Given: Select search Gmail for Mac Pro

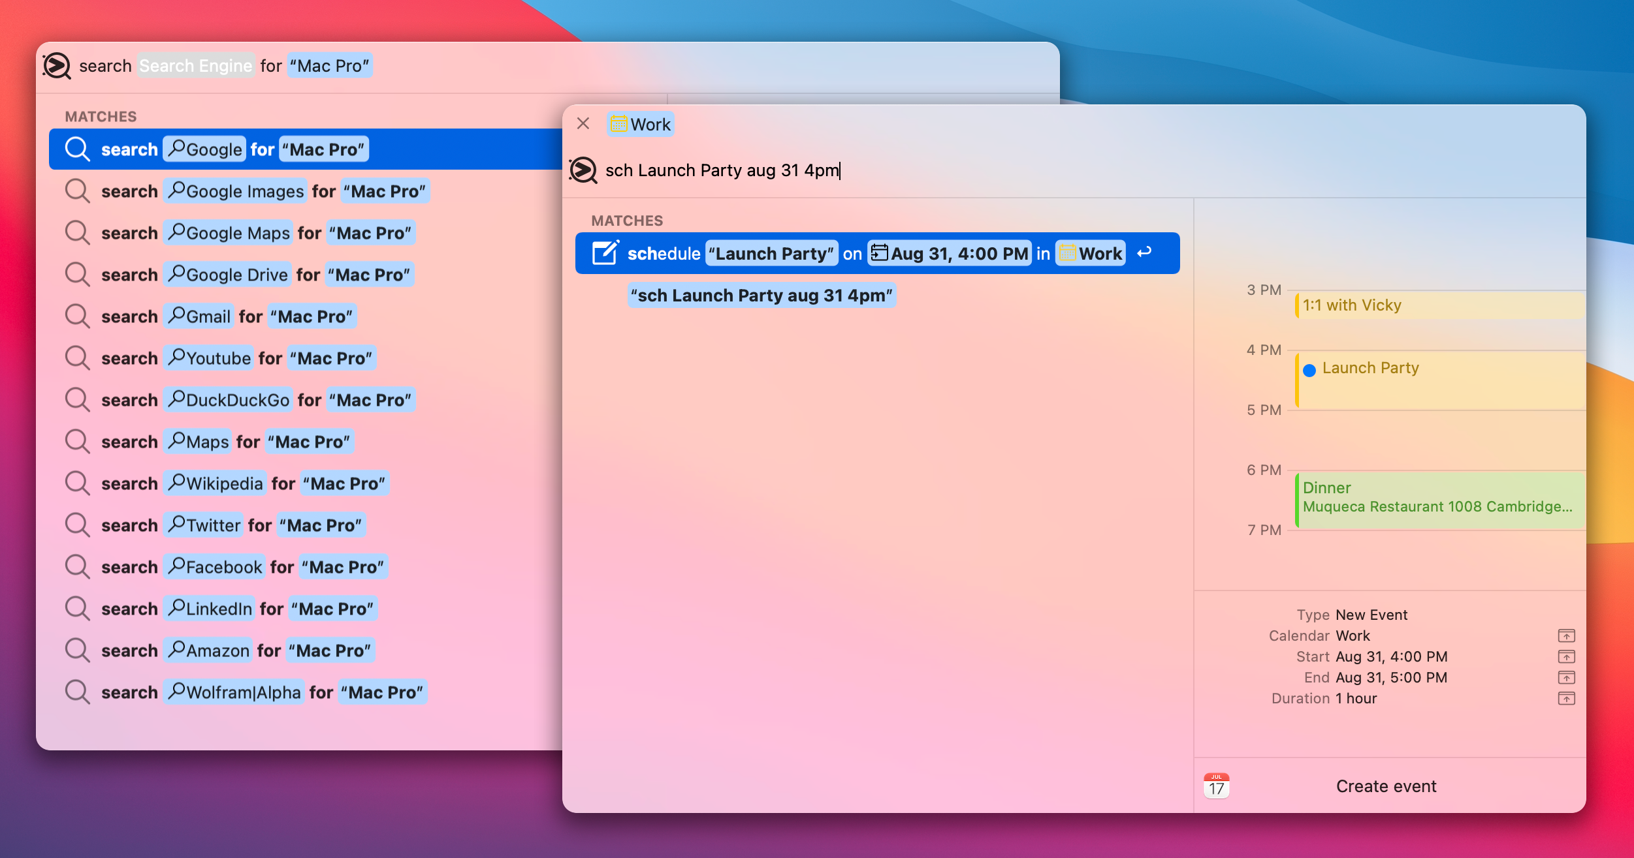Looking at the screenshot, I should 306,316.
